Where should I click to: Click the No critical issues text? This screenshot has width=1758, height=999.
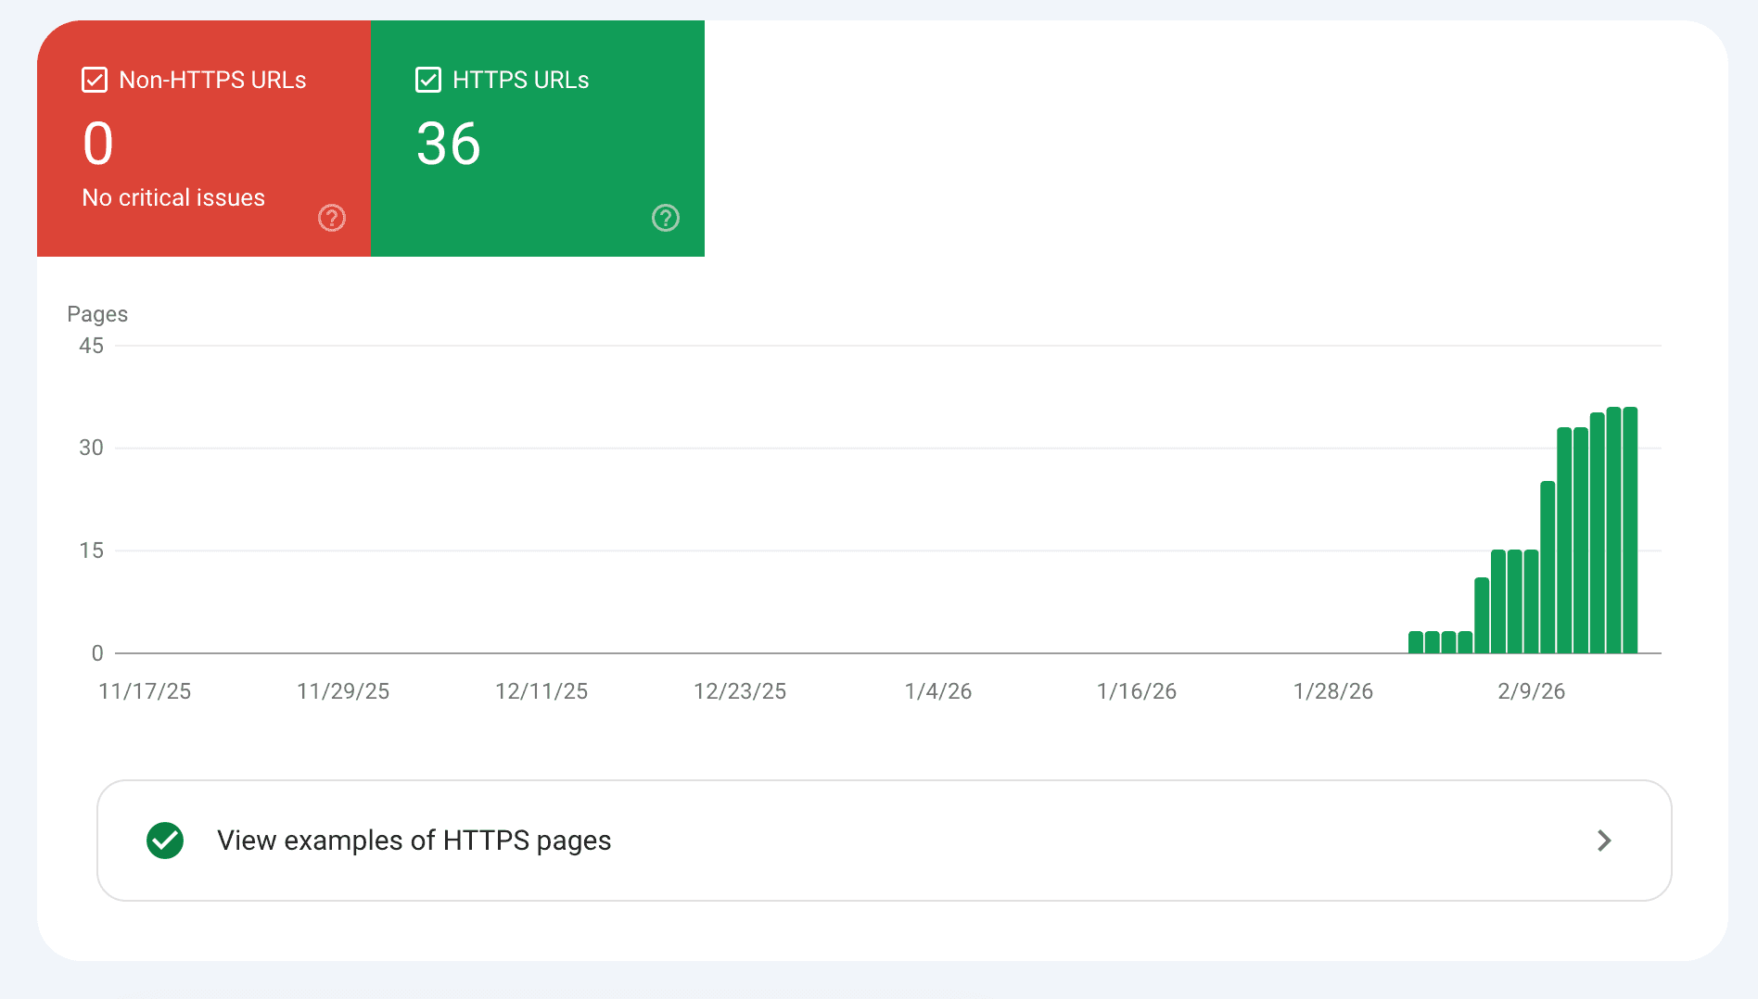tap(173, 196)
